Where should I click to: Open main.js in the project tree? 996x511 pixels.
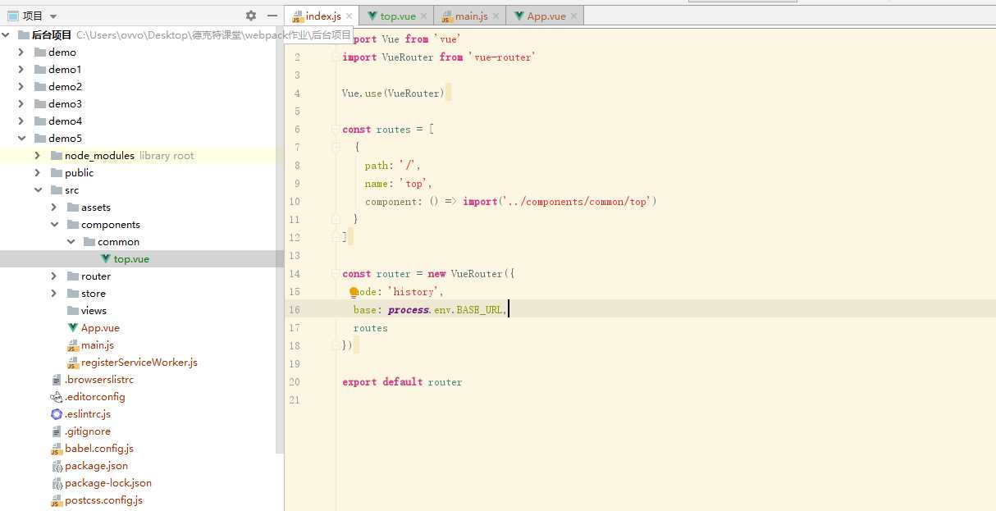[98, 345]
